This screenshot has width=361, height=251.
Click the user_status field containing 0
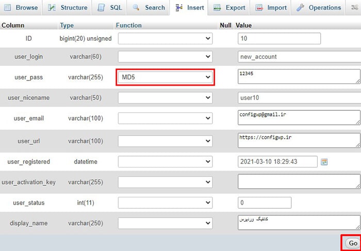265,203
